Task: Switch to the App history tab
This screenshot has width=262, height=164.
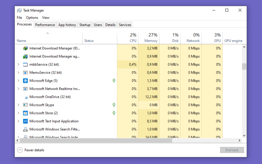Action: (x=67, y=25)
